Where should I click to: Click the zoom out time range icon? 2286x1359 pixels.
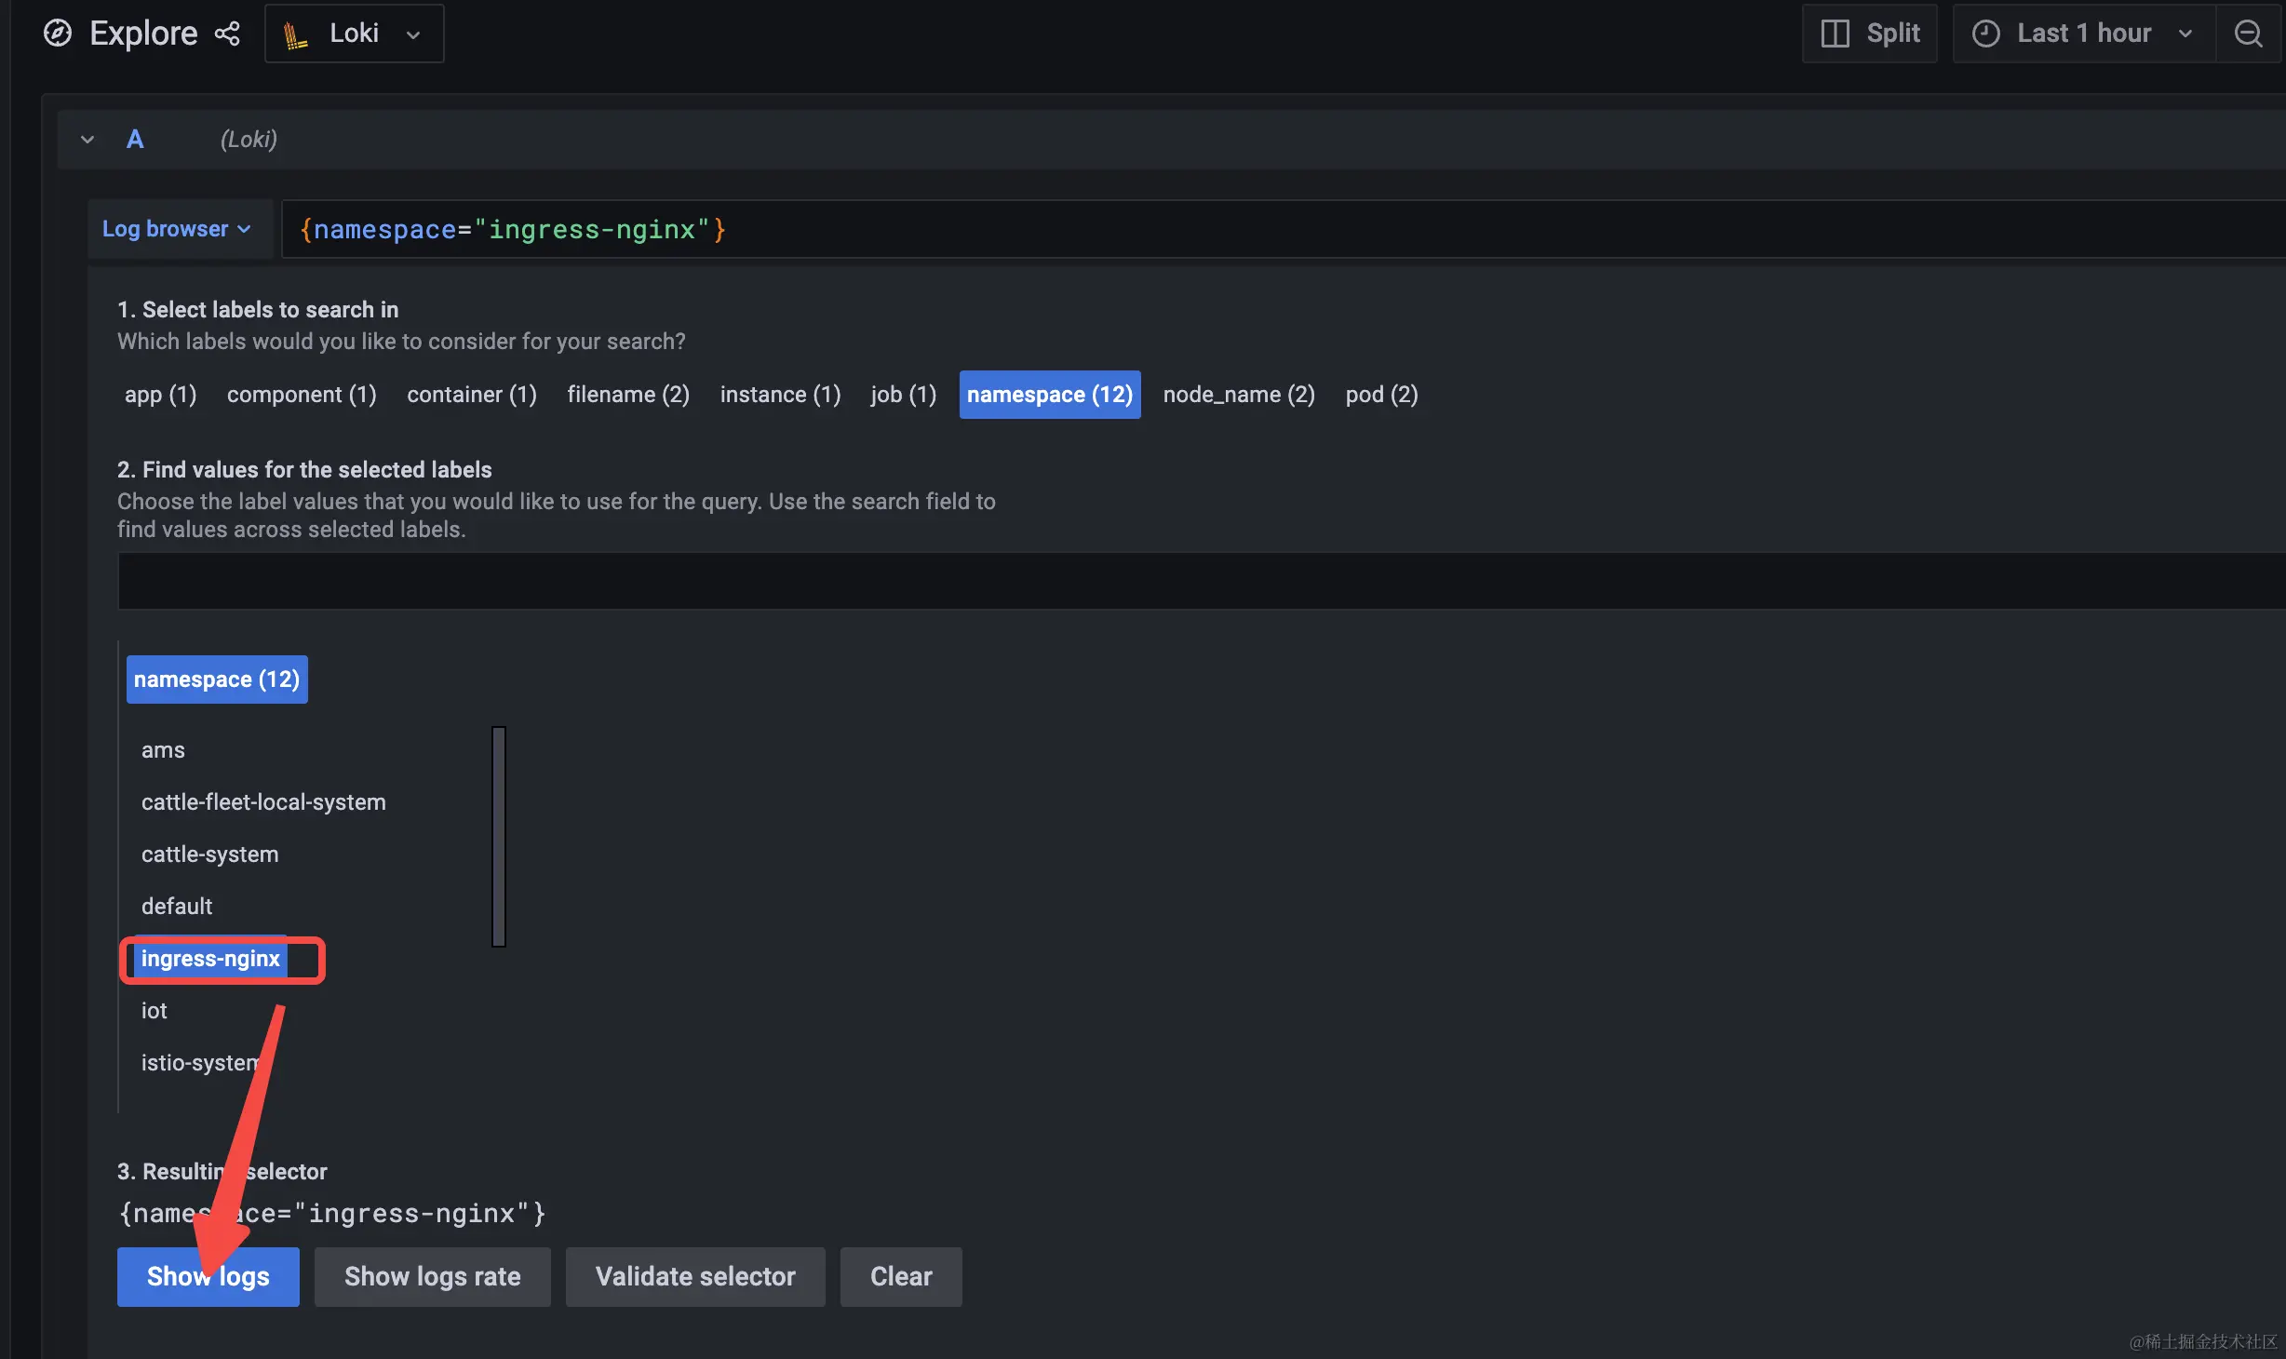[x=2249, y=34]
